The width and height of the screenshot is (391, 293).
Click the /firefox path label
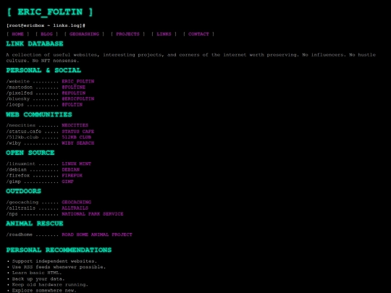(18, 175)
